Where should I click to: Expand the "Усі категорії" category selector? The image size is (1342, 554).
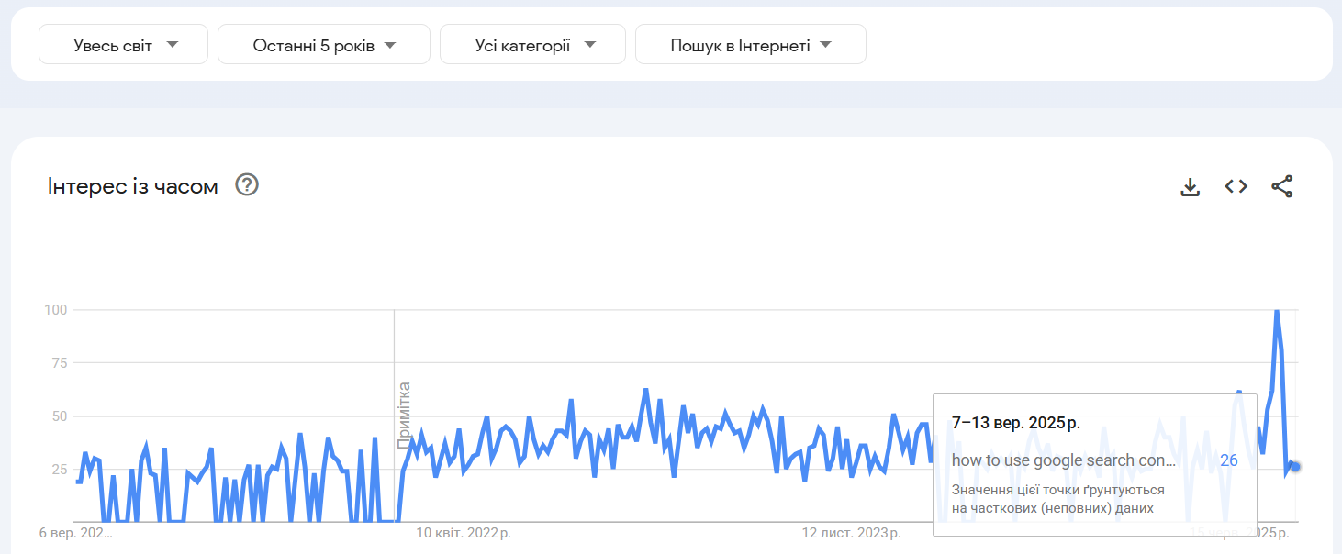532,43
